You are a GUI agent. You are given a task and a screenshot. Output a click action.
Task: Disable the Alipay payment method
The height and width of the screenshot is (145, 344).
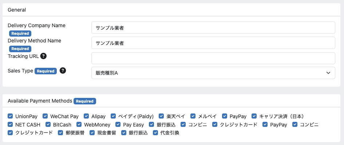point(86,116)
